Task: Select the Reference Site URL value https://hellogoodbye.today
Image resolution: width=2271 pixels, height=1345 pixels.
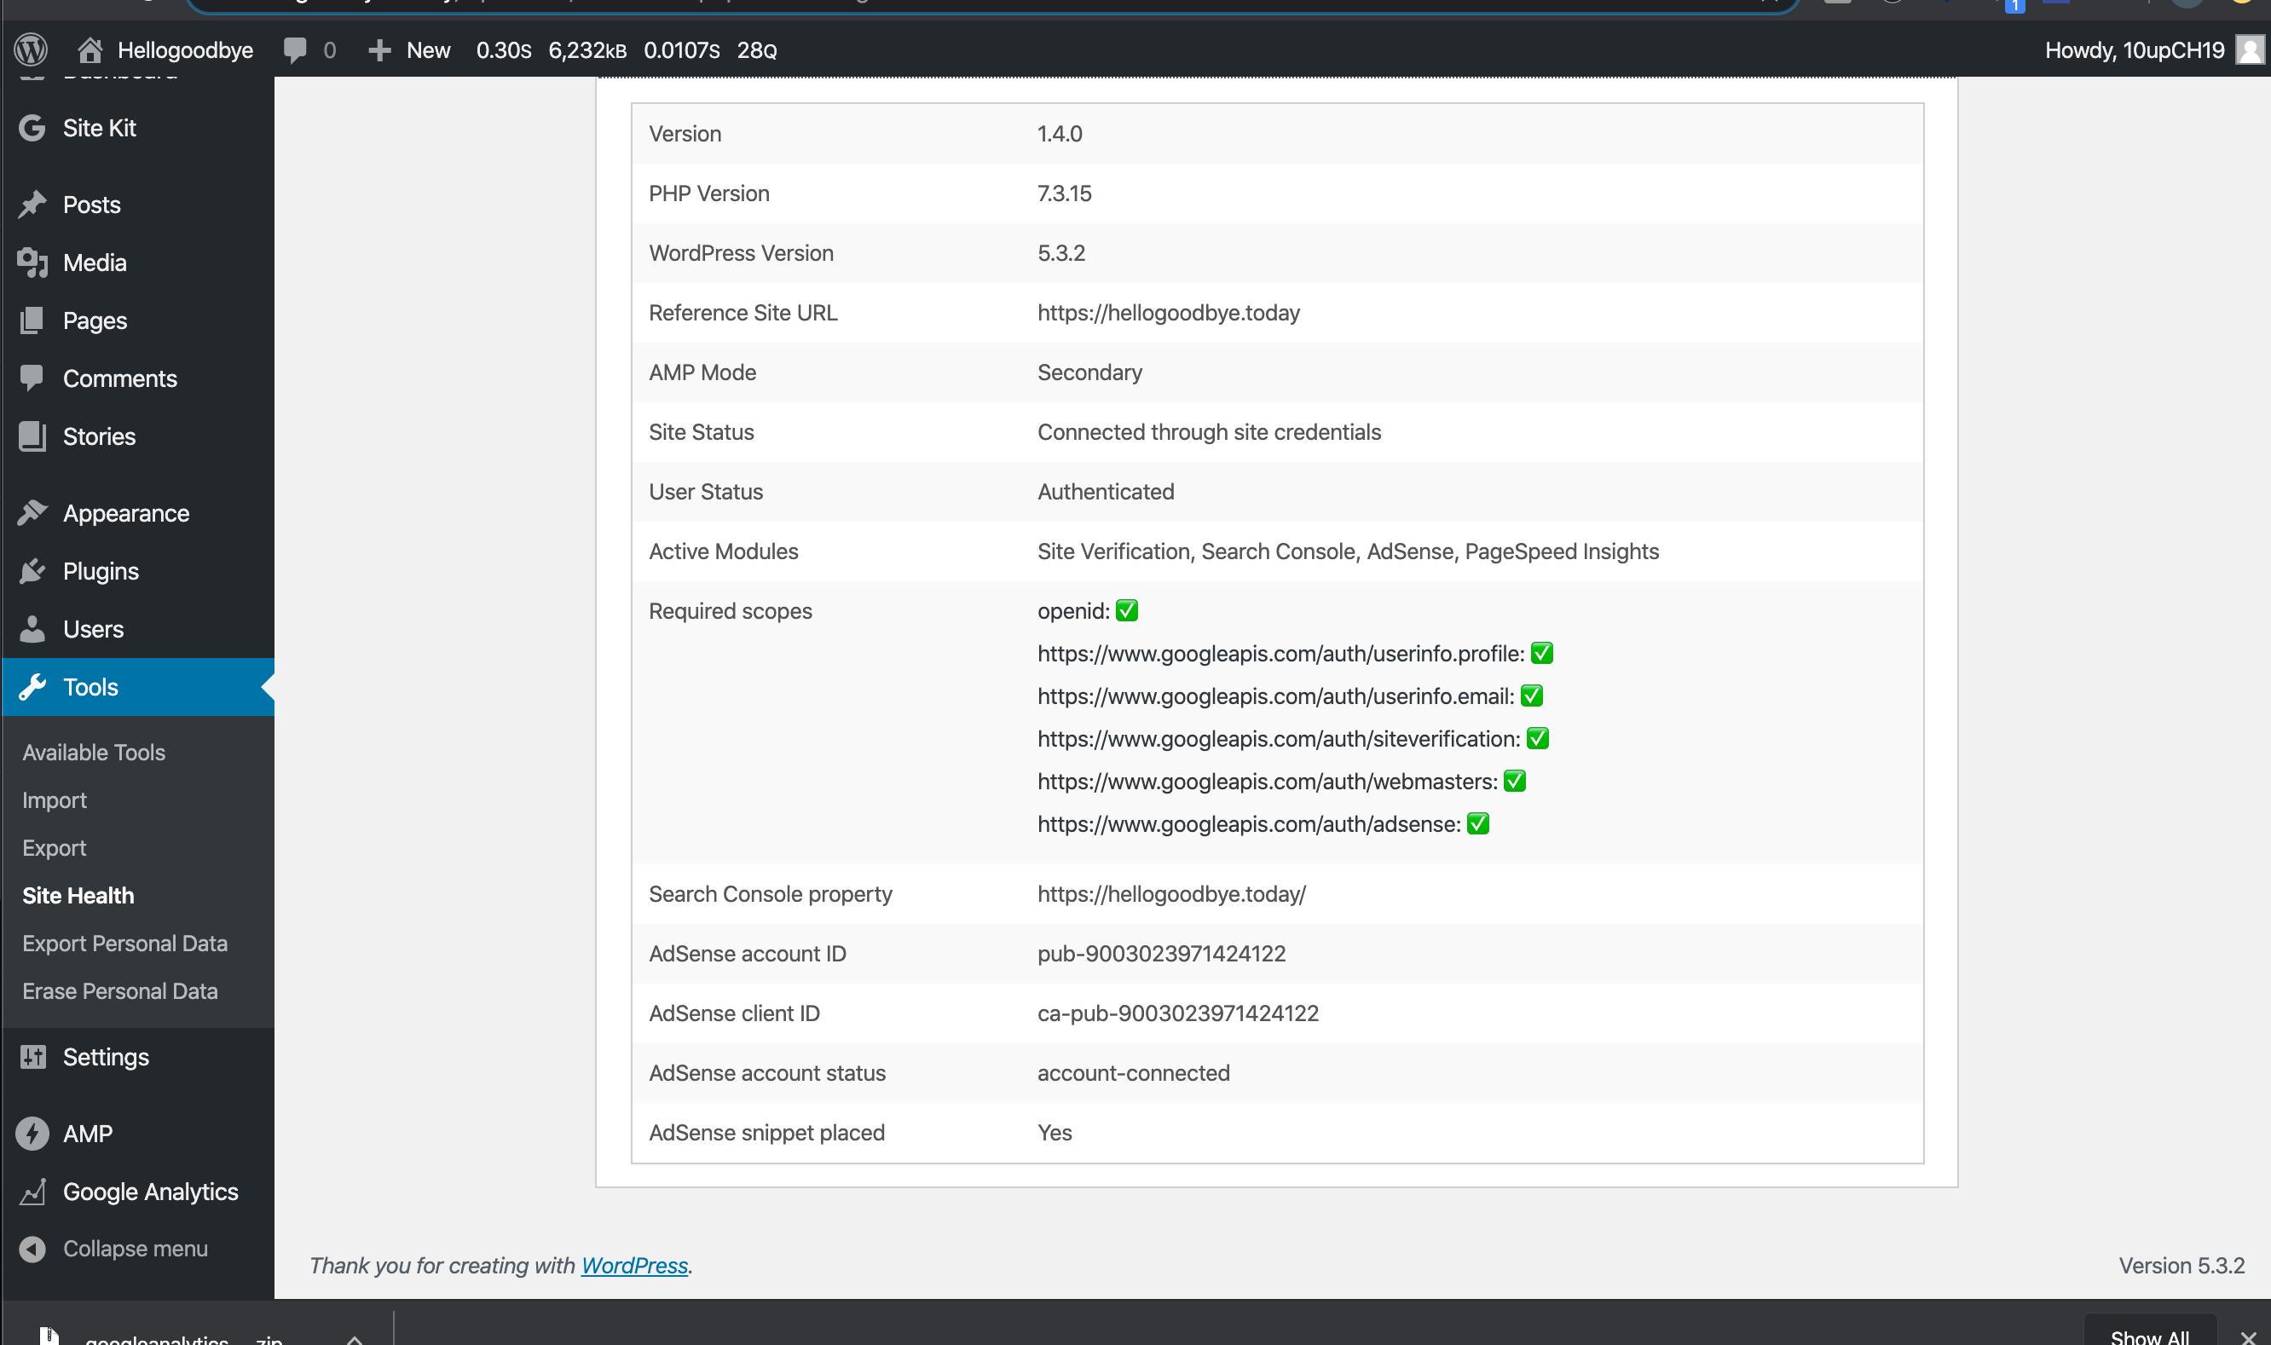Action: coord(1168,313)
